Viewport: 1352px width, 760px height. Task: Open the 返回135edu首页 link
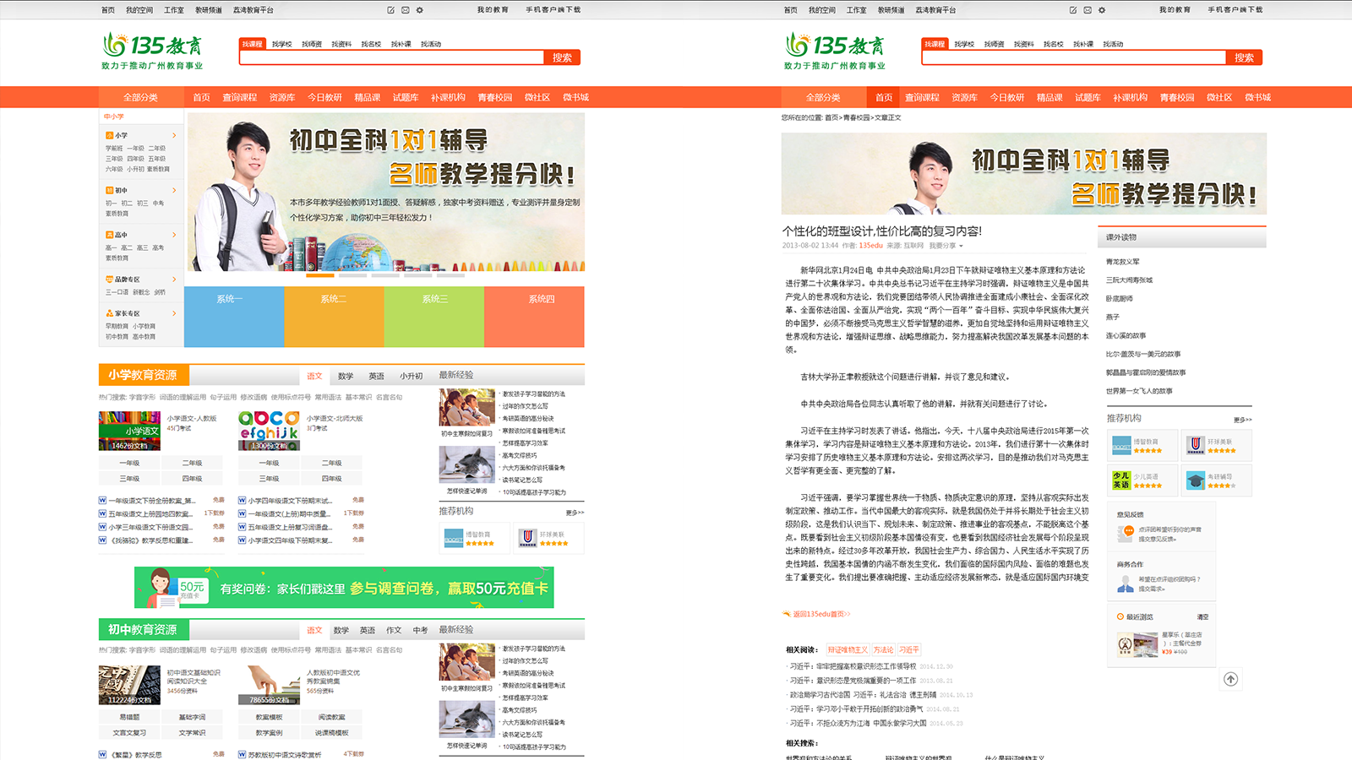(820, 614)
